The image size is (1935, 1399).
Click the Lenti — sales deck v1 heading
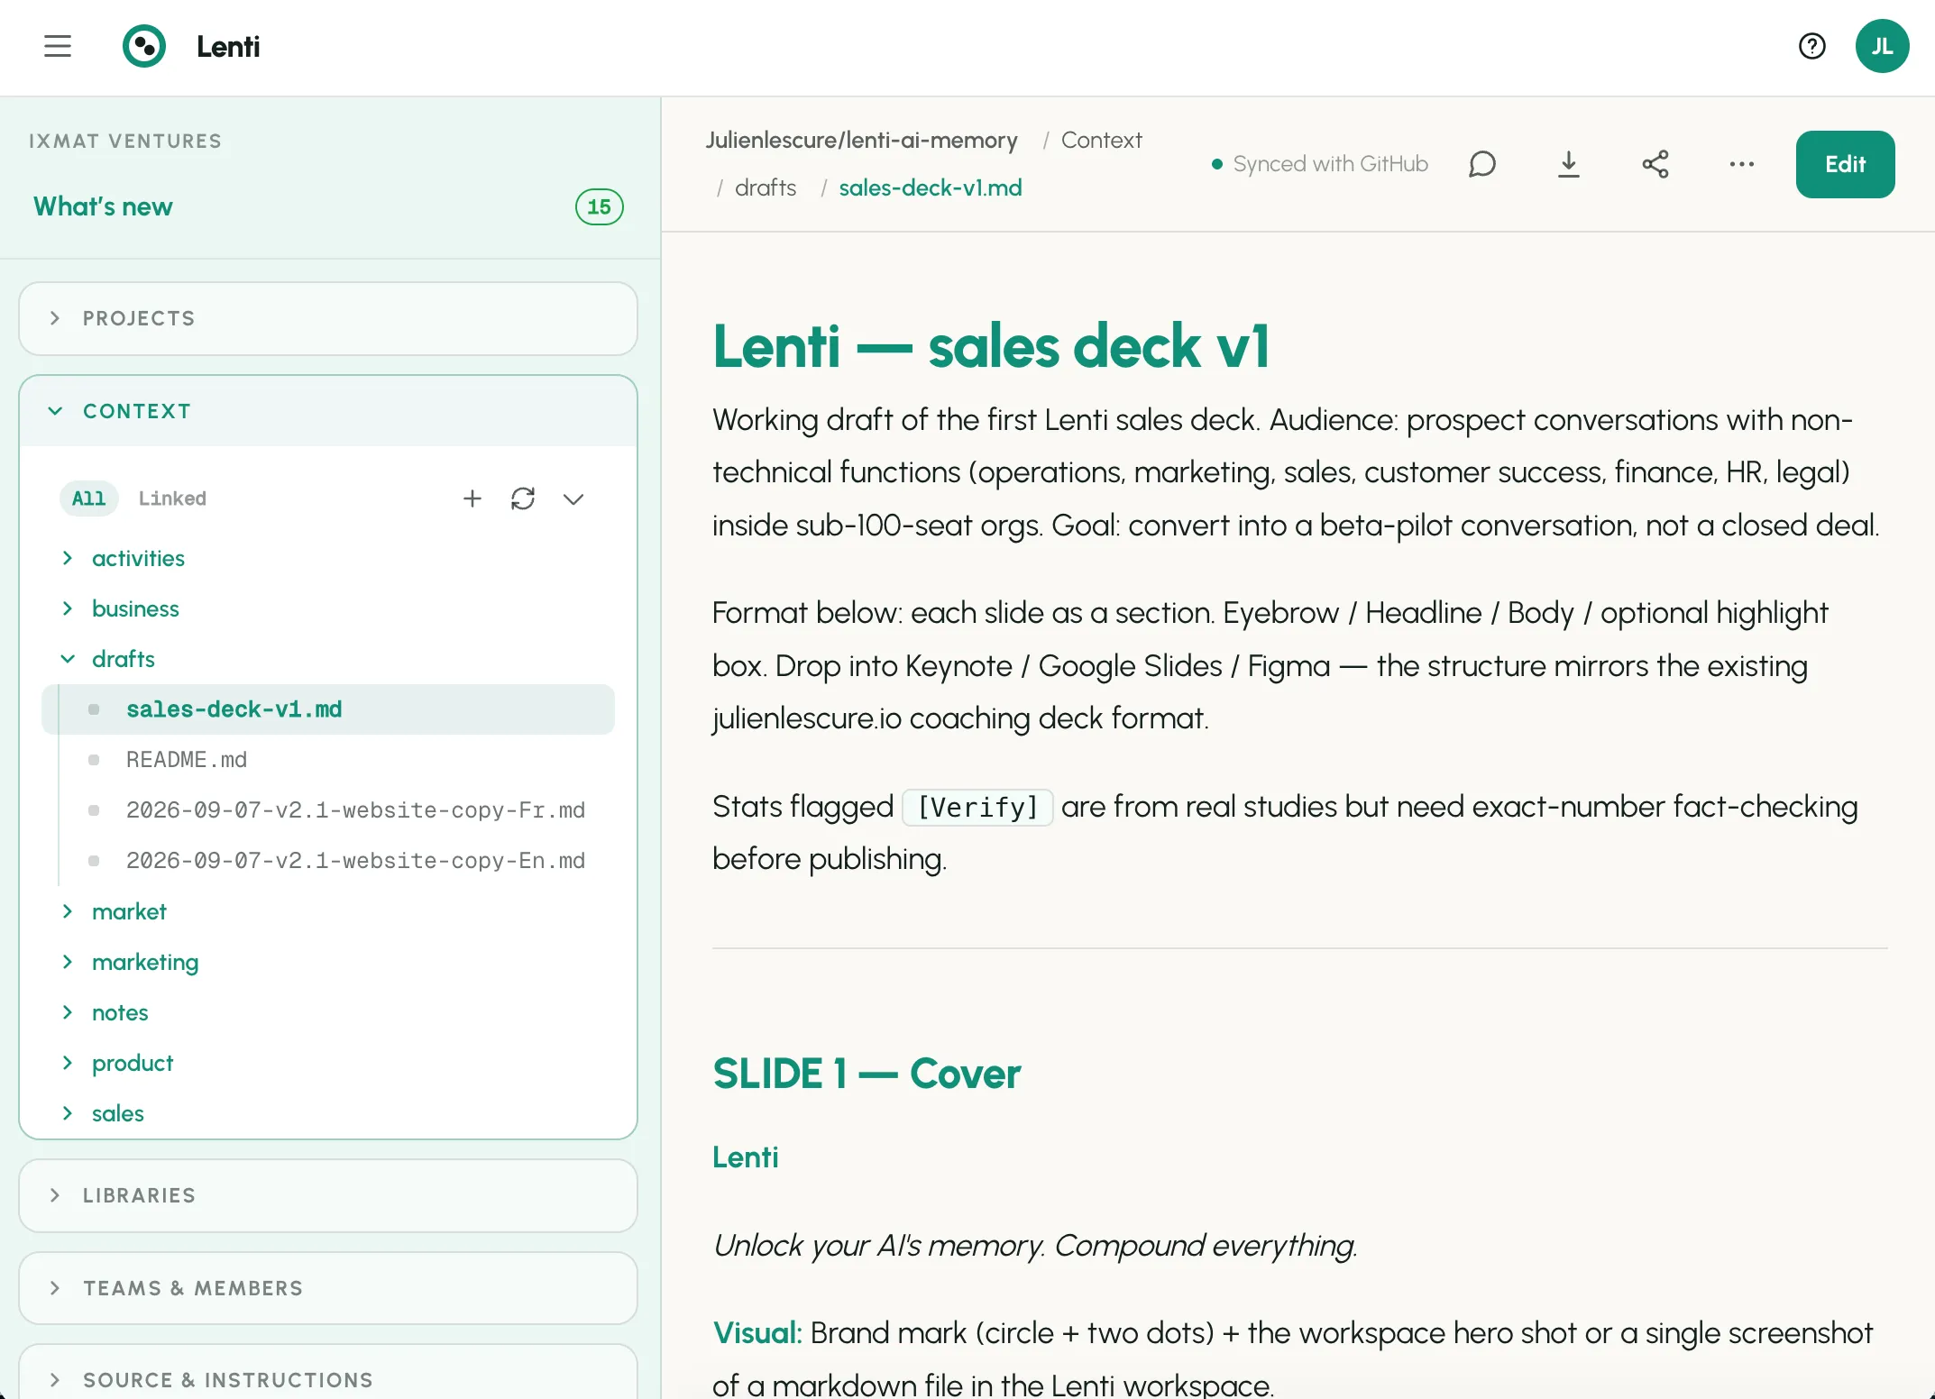[x=991, y=346]
